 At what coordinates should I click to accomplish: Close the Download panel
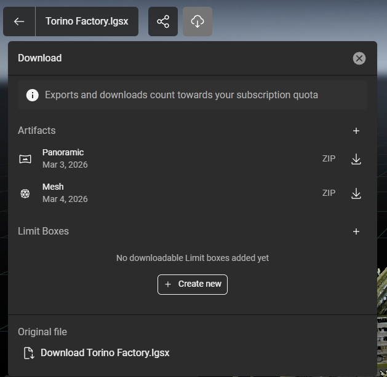(359, 58)
